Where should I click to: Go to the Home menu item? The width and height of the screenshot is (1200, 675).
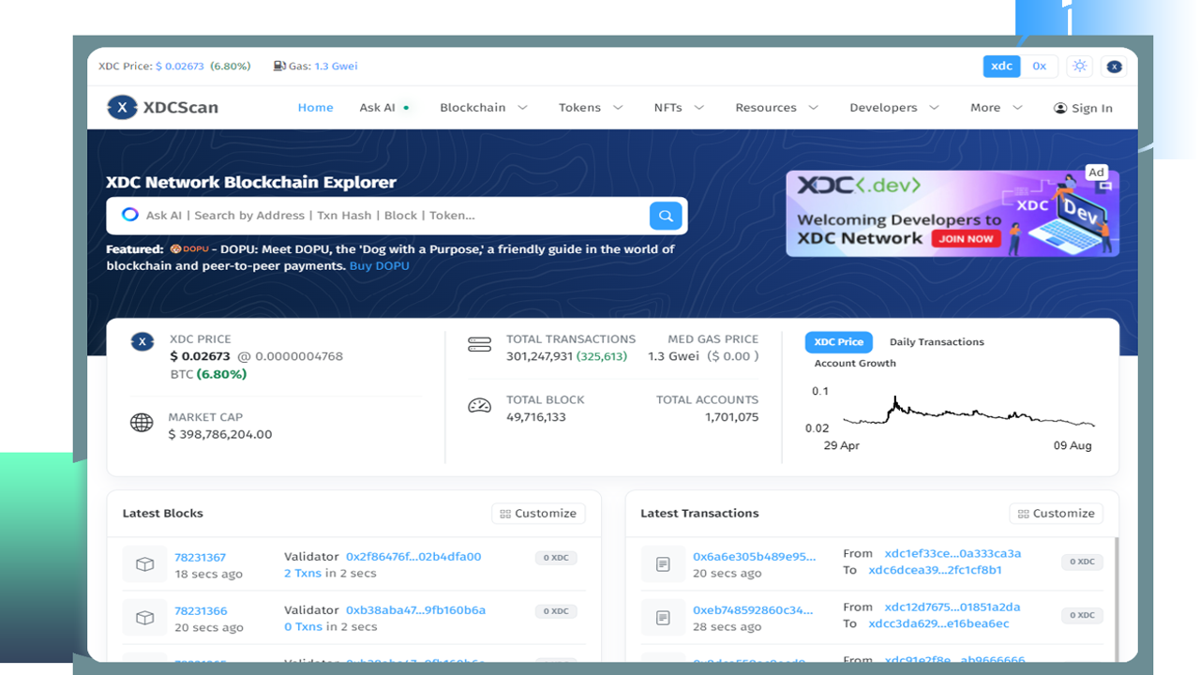[315, 108]
